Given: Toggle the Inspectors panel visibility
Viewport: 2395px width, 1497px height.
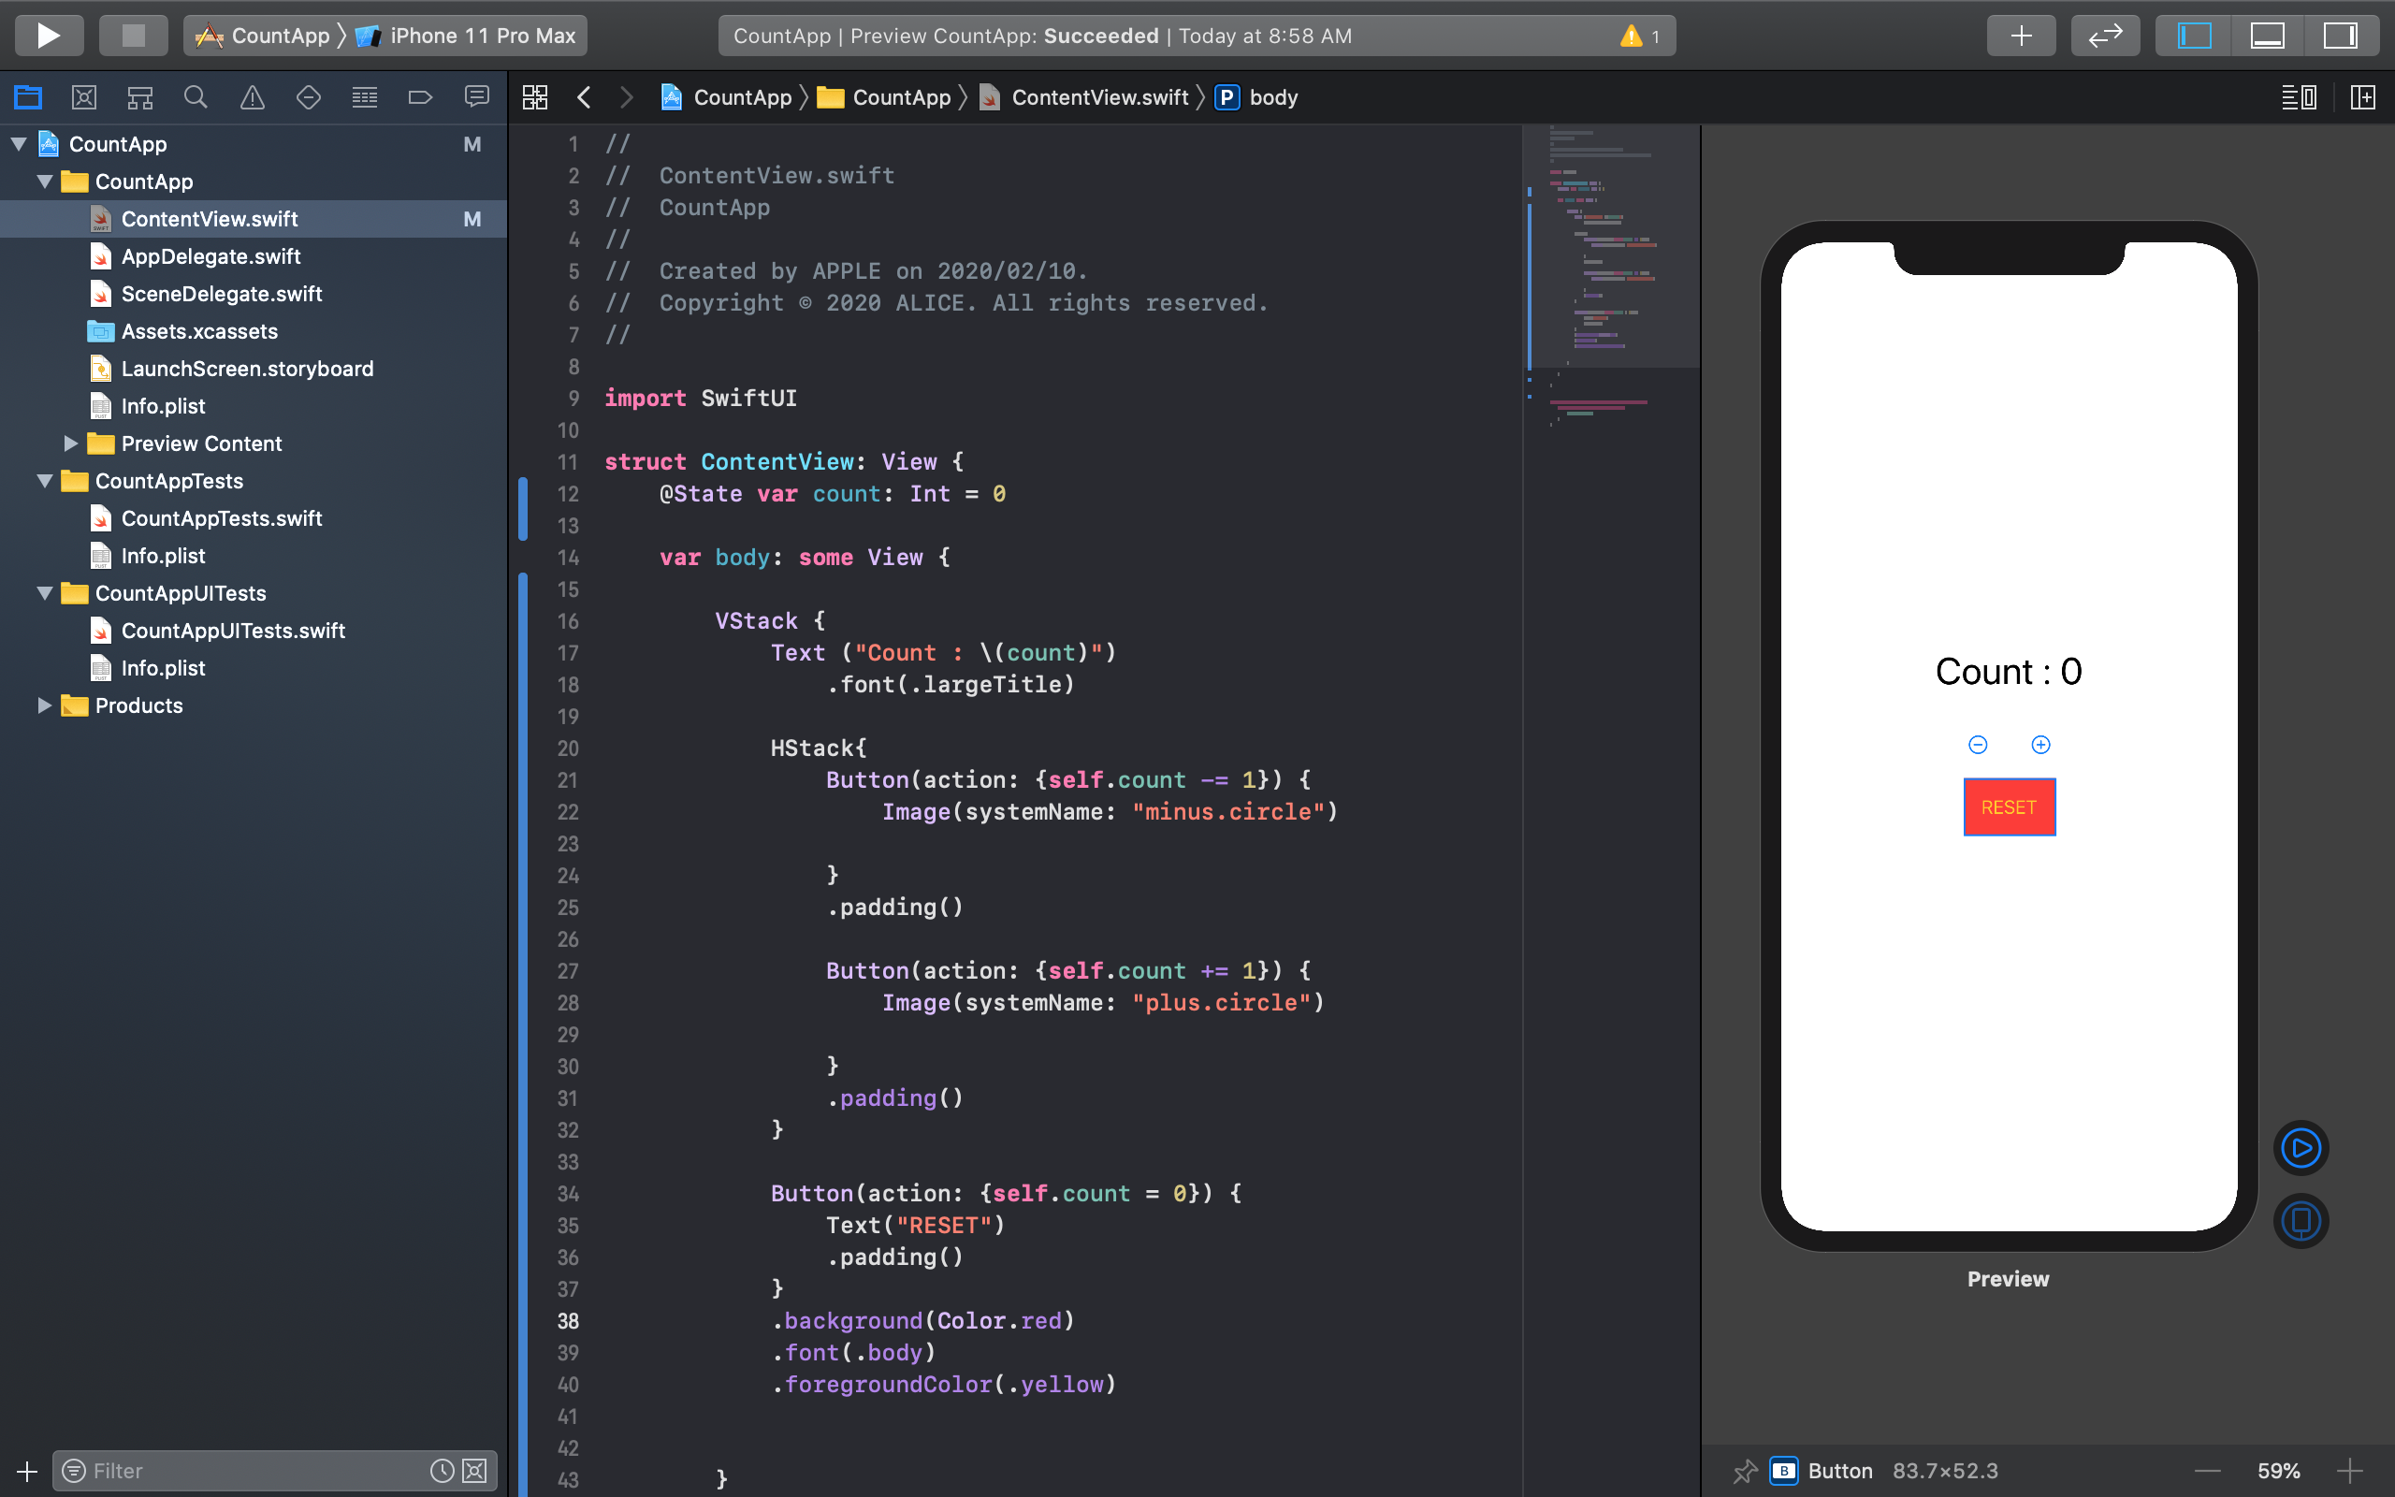Looking at the screenshot, I should click(x=2341, y=36).
